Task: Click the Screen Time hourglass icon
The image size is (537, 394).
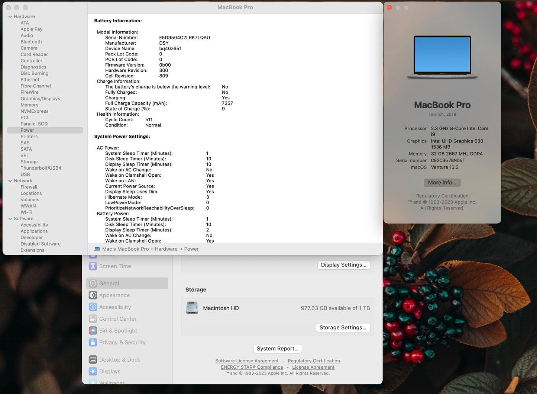Action: point(93,266)
